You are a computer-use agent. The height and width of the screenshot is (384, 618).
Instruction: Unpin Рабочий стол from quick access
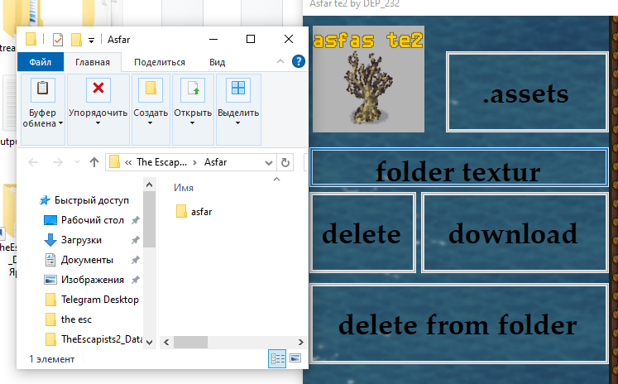(136, 220)
